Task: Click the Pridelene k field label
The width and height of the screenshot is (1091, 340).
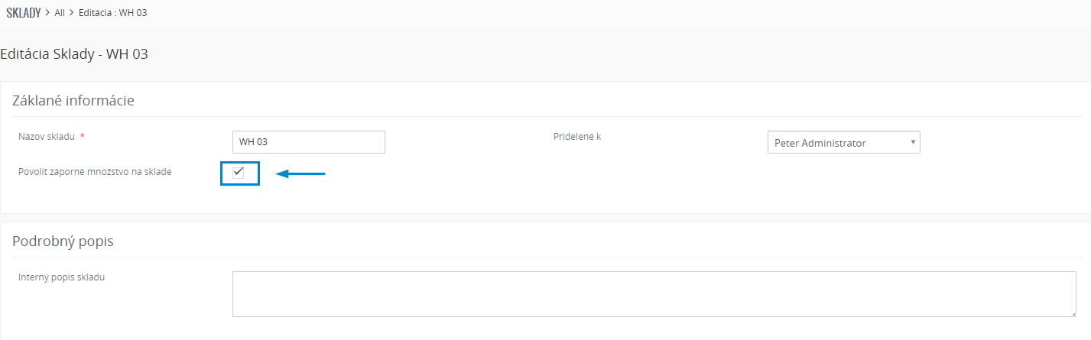Action: click(577, 137)
